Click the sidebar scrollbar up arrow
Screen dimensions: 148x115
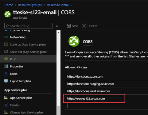point(58,33)
